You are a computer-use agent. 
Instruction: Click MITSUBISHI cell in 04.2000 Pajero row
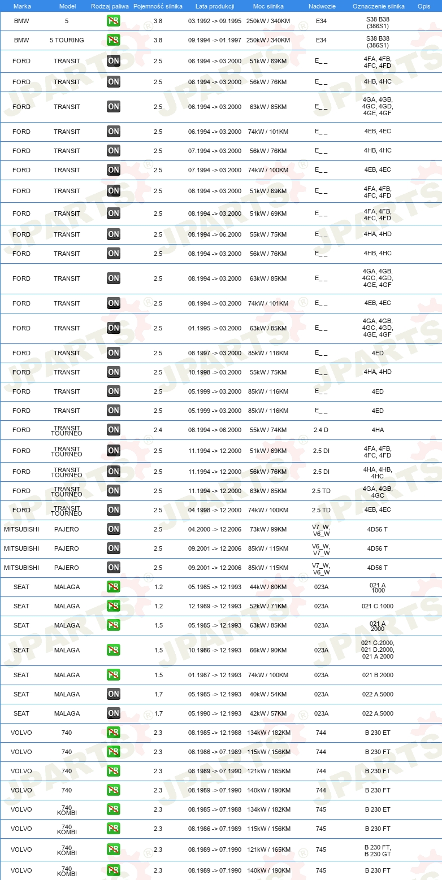coord(21,529)
